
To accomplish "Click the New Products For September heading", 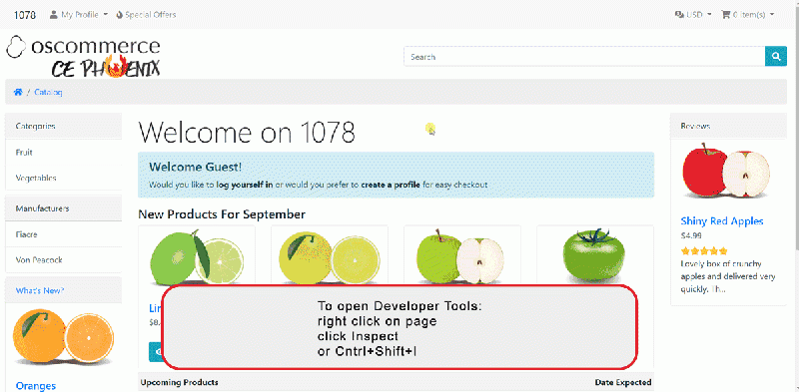I will tap(222, 214).
